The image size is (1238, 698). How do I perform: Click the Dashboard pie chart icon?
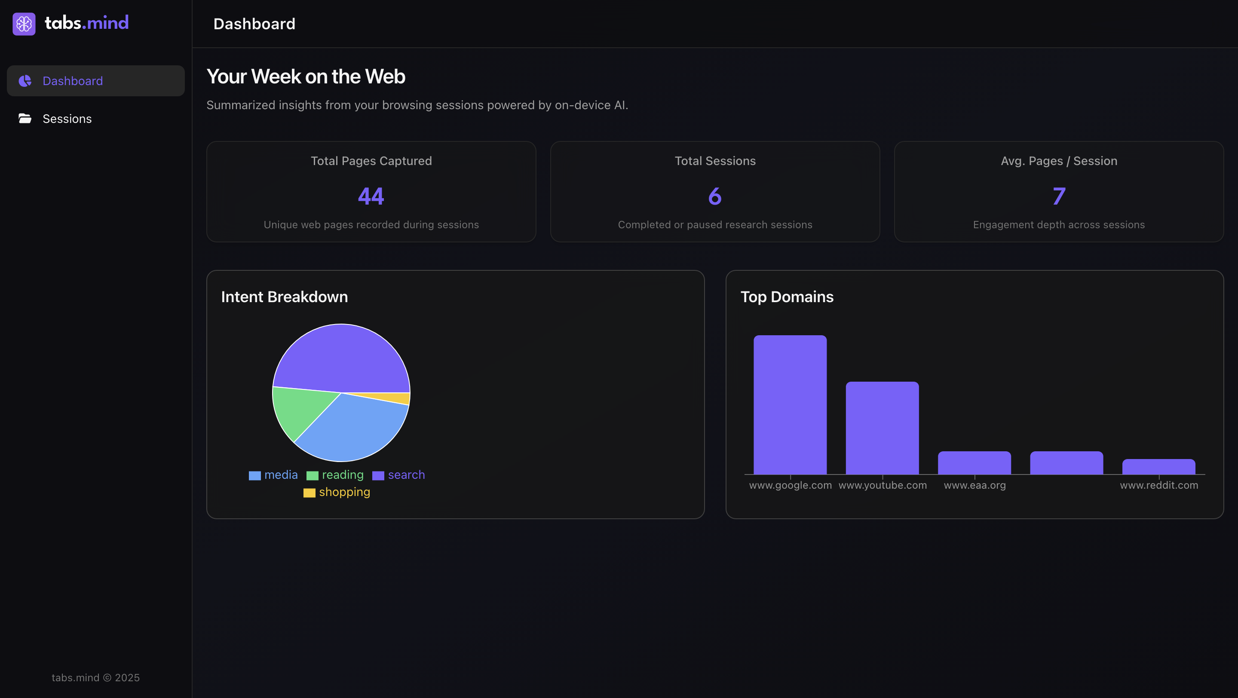25,81
